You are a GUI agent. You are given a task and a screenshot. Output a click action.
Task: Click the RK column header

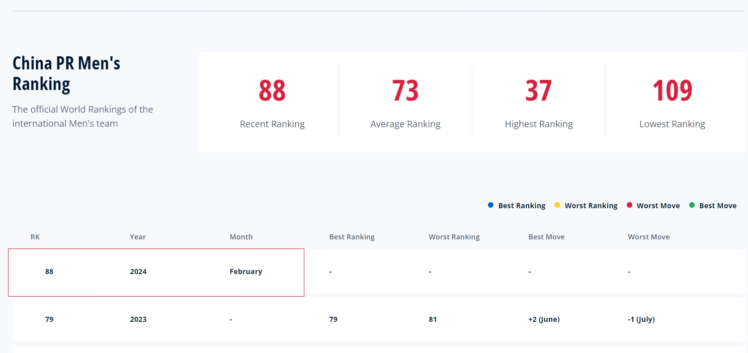[35, 237]
